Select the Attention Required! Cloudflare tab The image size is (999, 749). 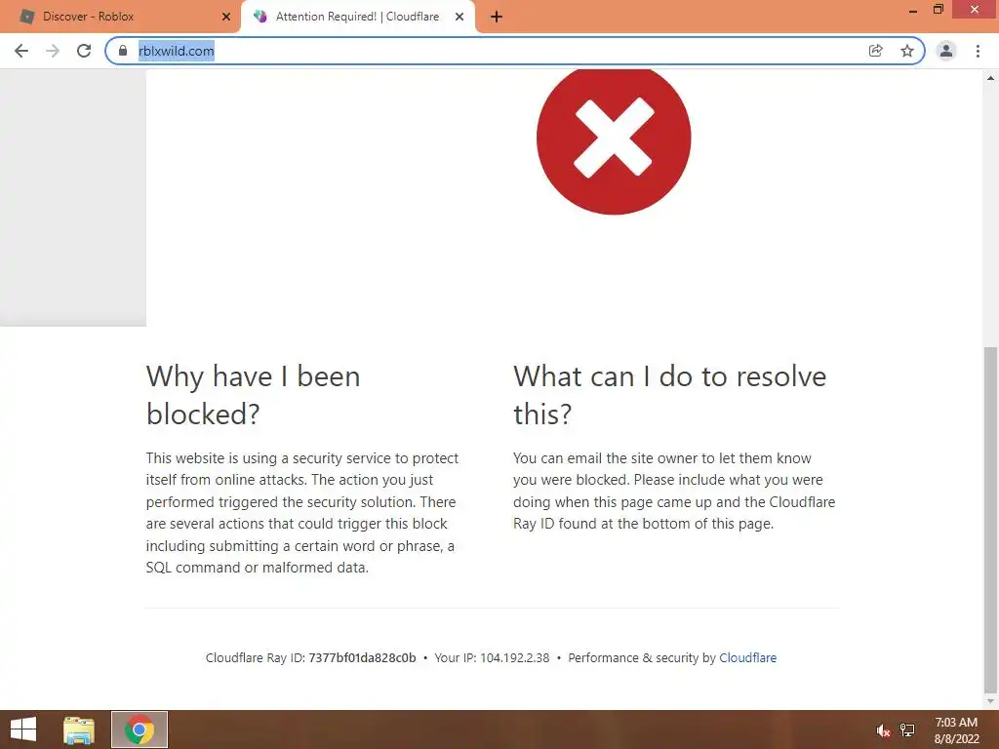tap(357, 18)
